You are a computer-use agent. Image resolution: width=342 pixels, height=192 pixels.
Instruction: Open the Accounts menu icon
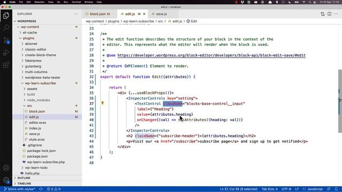[x=6, y=168]
